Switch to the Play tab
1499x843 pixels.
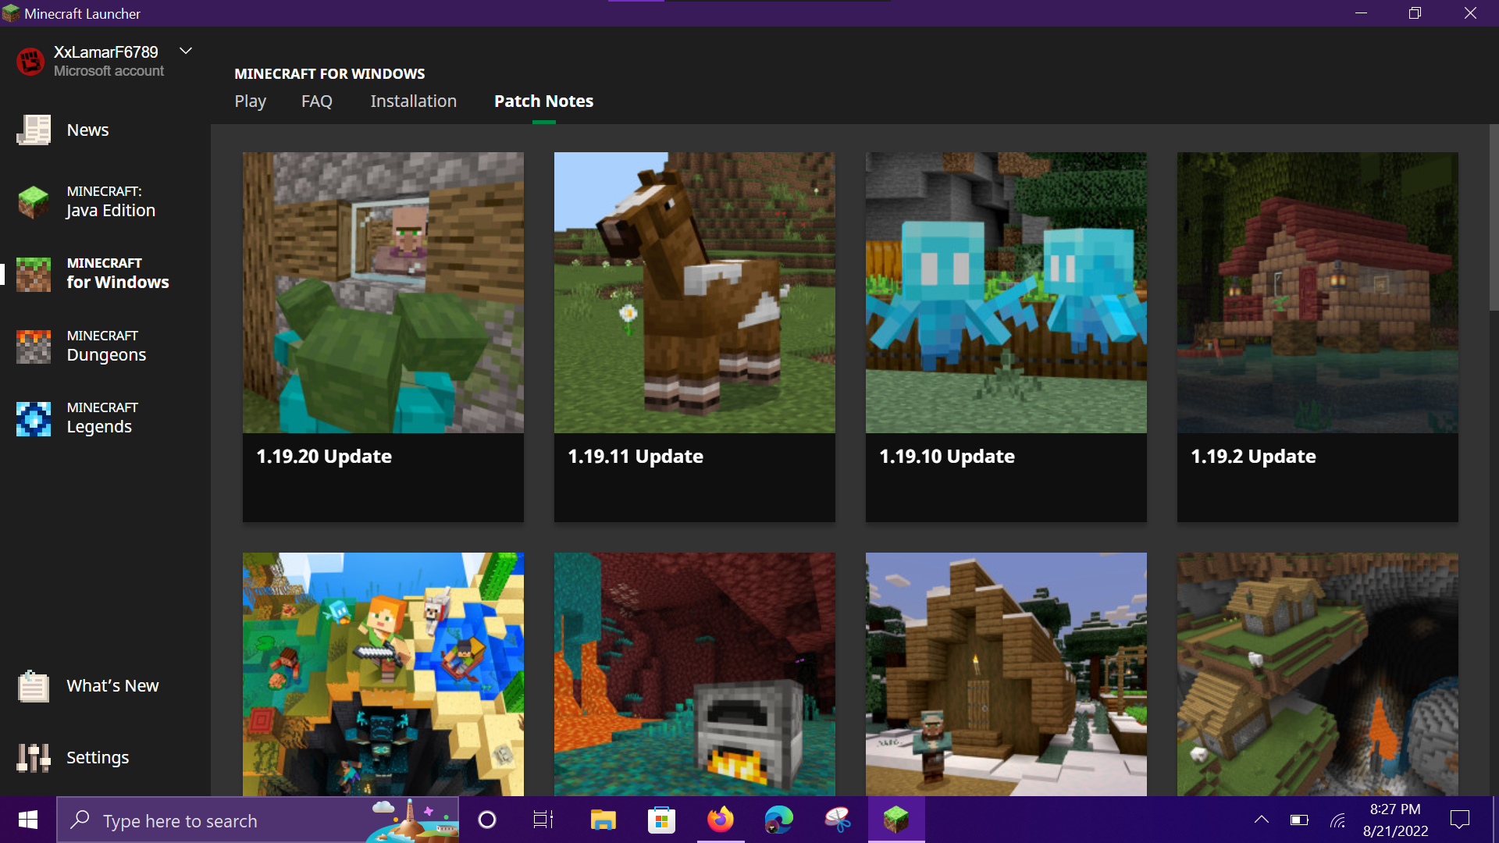(x=250, y=101)
